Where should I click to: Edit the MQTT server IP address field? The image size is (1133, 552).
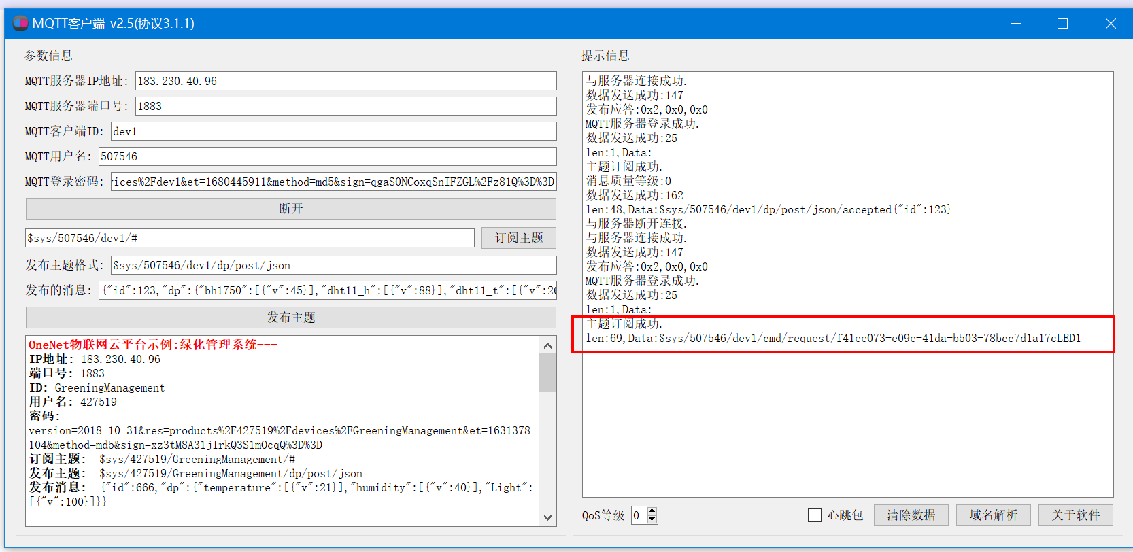[x=345, y=81]
